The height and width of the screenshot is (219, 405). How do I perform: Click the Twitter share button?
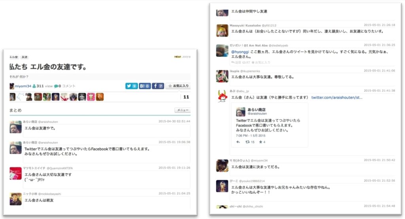pos(131,86)
